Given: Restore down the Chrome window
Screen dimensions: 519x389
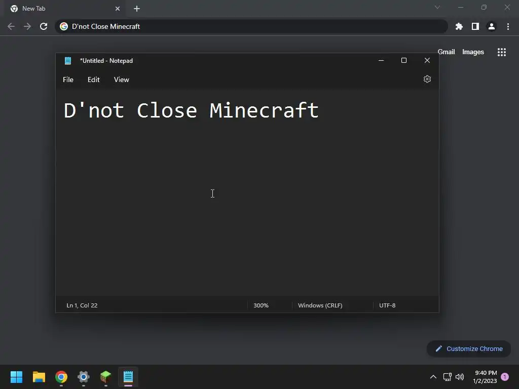Looking at the screenshot, I should point(484,7).
